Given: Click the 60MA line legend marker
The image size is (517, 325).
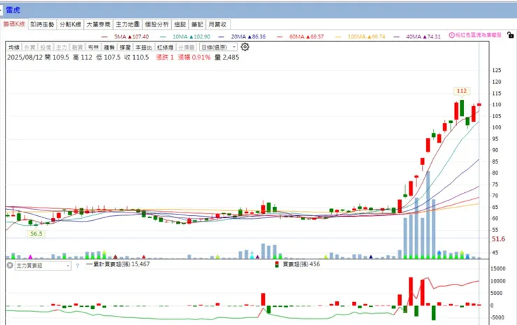Looking at the screenshot, I should tap(279, 37).
